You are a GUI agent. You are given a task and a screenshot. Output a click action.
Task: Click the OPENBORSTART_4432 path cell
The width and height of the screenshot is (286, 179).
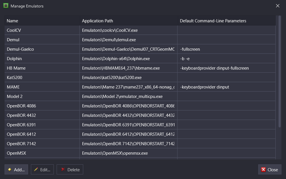(x=129, y=115)
